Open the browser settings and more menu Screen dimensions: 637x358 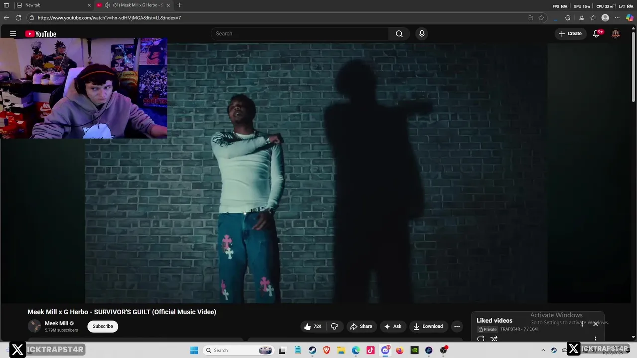[617, 18]
